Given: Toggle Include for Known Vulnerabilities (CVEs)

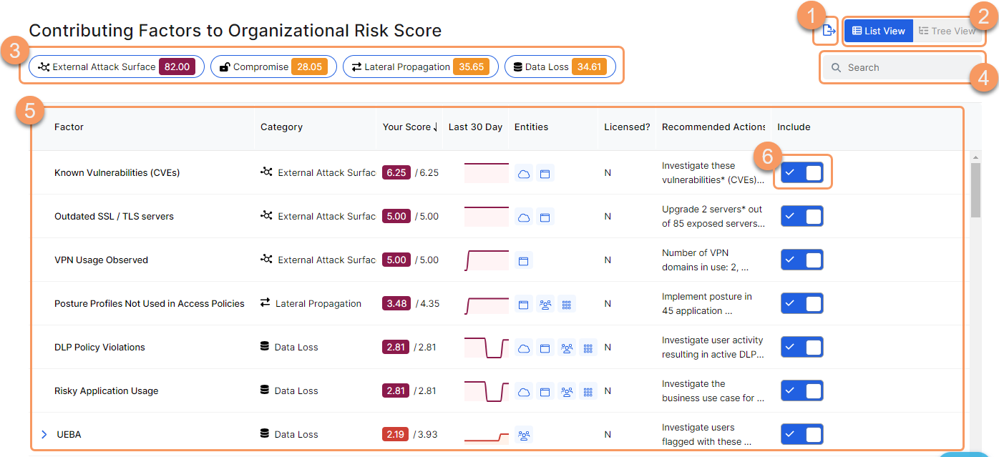Looking at the screenshot, I should tap(801, 172).
